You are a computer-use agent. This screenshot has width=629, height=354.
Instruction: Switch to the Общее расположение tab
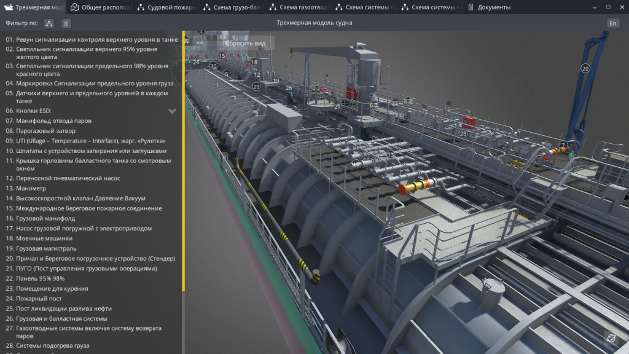click(x=100, y=7)
